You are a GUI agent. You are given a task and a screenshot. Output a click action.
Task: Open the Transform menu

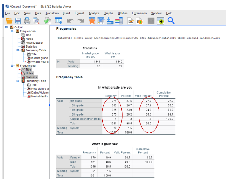(x=52, y=13)
